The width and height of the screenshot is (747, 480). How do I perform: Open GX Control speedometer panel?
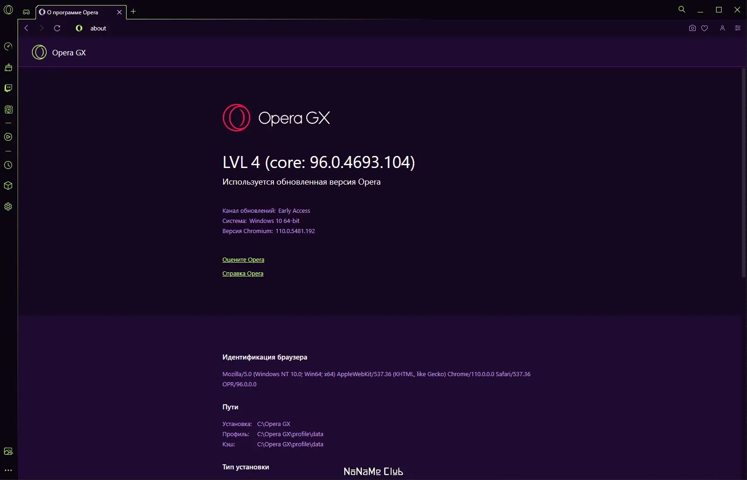pos(8,47)
